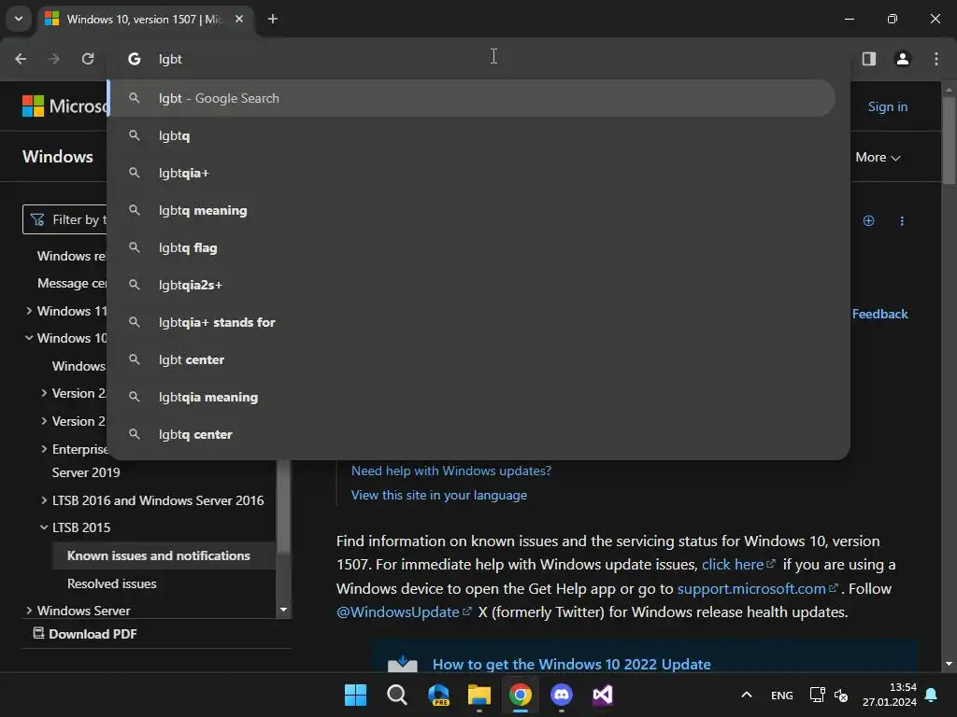Pick the lgbtq flag suggestion

pos(472,247)
